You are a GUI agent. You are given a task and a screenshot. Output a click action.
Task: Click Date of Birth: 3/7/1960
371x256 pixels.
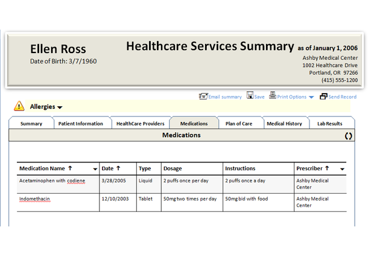(63, 62)
